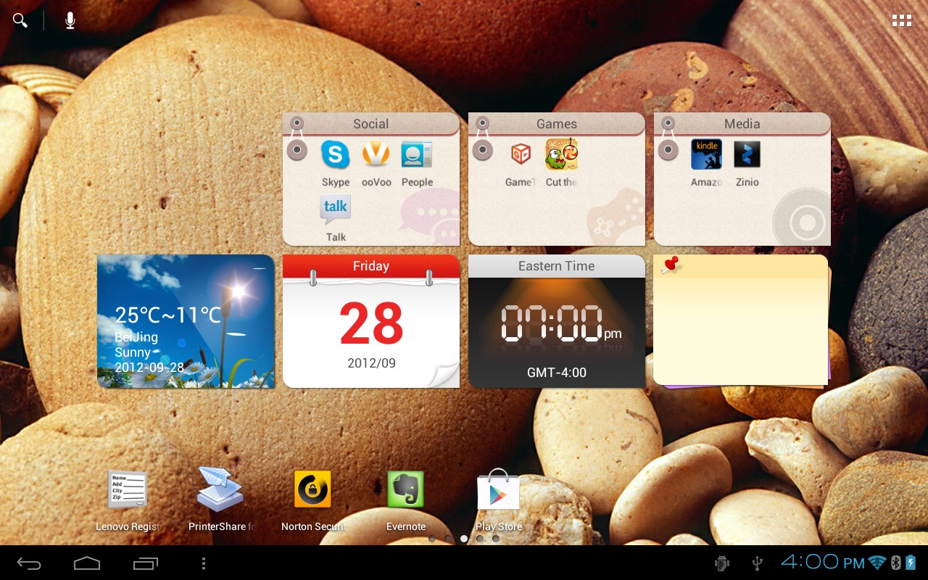Viewport: 928px width, 580px height.
Task: Tap the 2012/09 date text
Action: point(371,363)
